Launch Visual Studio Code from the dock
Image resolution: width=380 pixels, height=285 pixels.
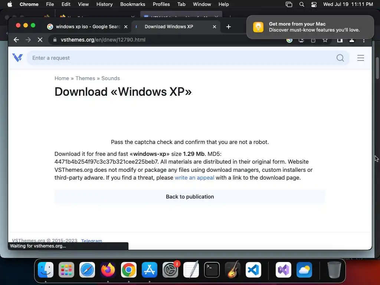tap(253, 270)
